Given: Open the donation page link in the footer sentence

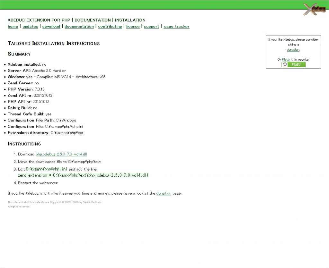Looking at the screenshot, I should (164, 193).
